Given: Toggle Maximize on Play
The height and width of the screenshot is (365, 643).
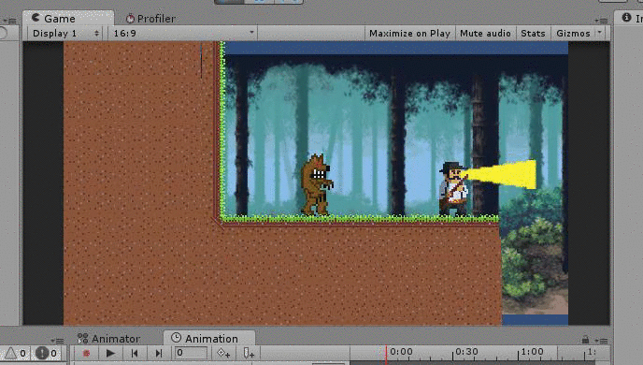Looking at the screenshot, I should [409, 34].
